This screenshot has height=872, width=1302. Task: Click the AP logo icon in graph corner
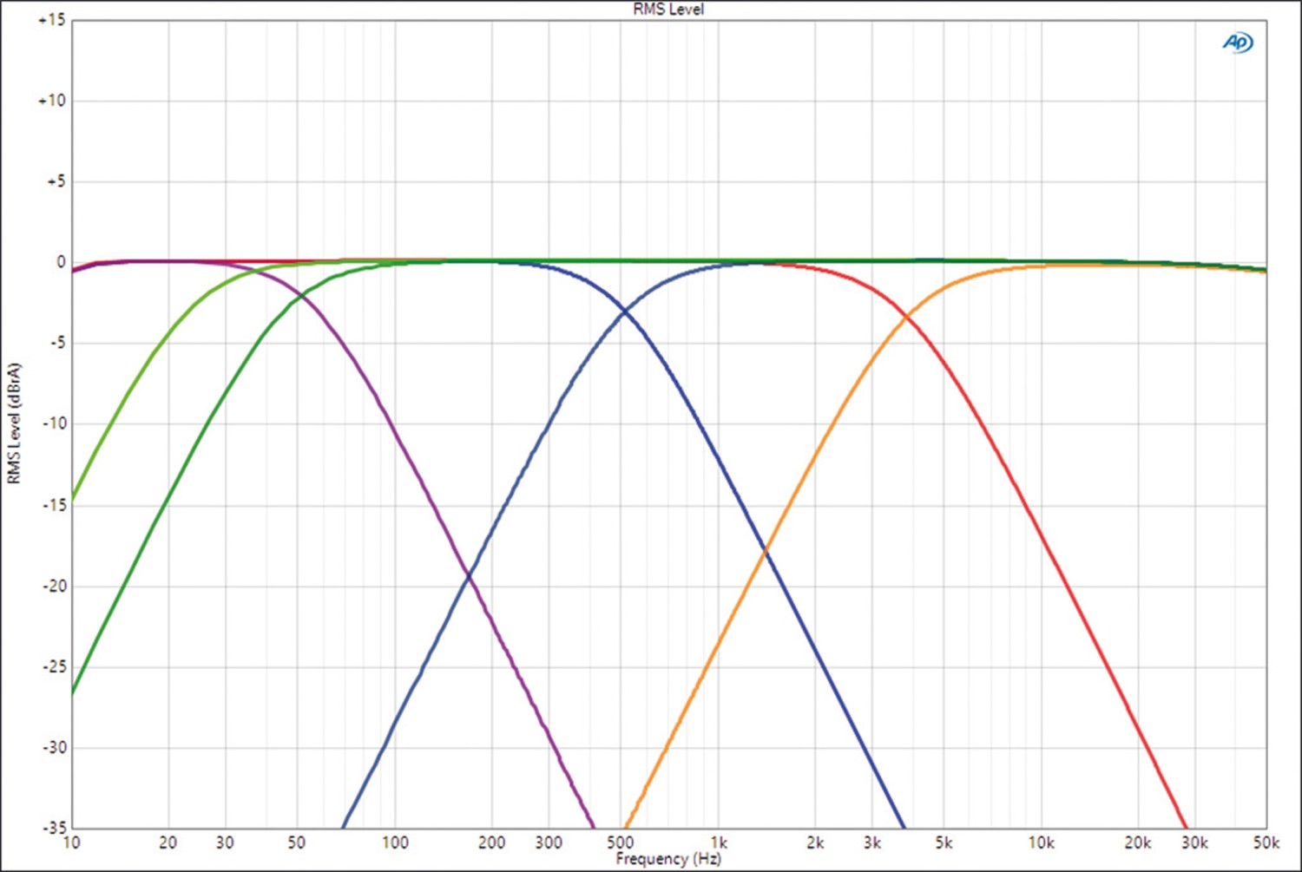pos(1238,43)
